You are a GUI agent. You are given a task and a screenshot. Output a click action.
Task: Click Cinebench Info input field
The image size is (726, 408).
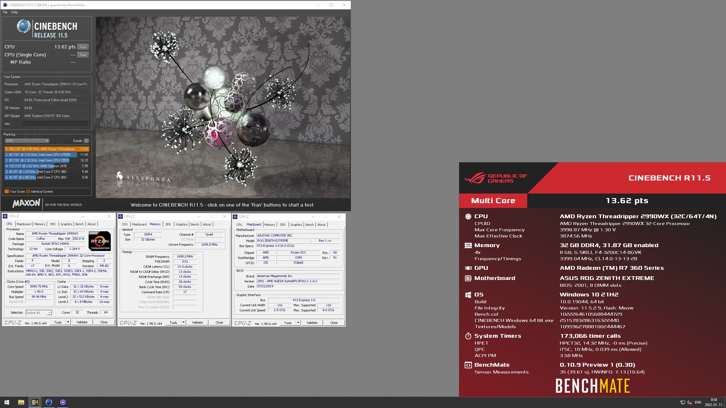56,124
